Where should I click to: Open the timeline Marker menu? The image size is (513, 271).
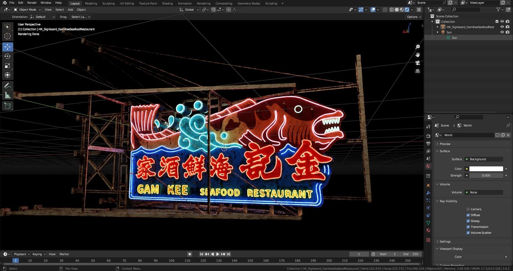tap(64, 254)
